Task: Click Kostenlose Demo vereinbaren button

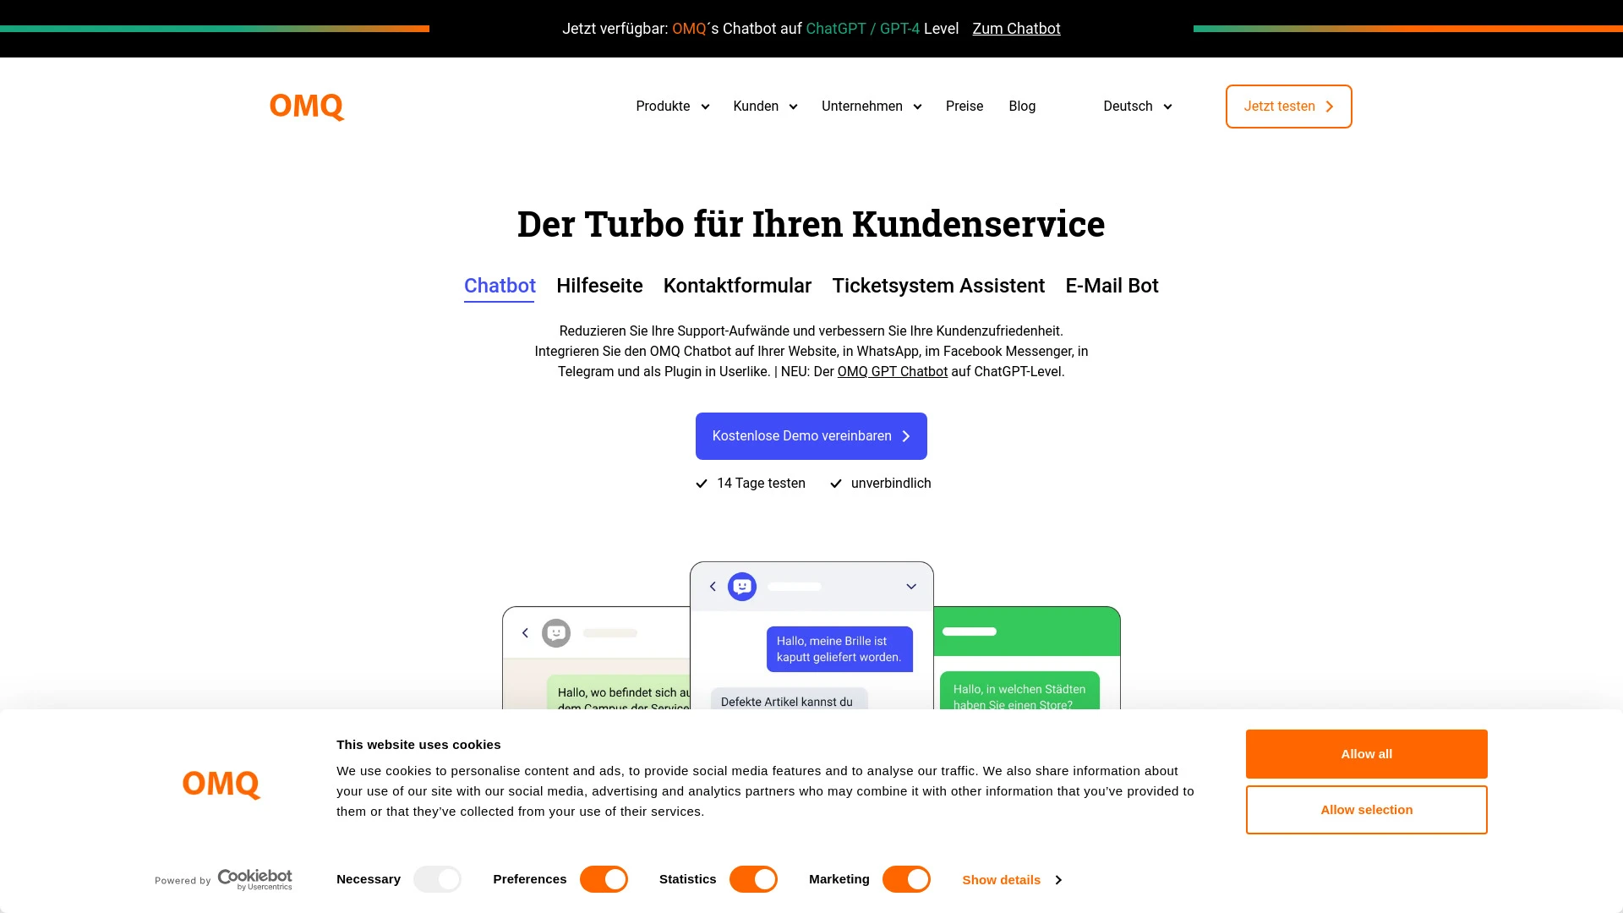Action: tap(811, 436)
